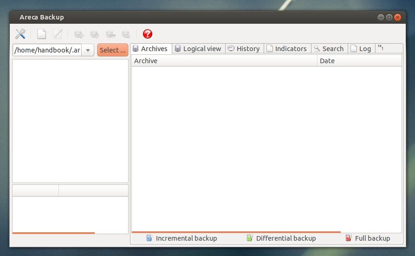The height and width of the screenshot is (256, 415).
Task: Click the Incremental backup label
Action: (x=186, y=238)
